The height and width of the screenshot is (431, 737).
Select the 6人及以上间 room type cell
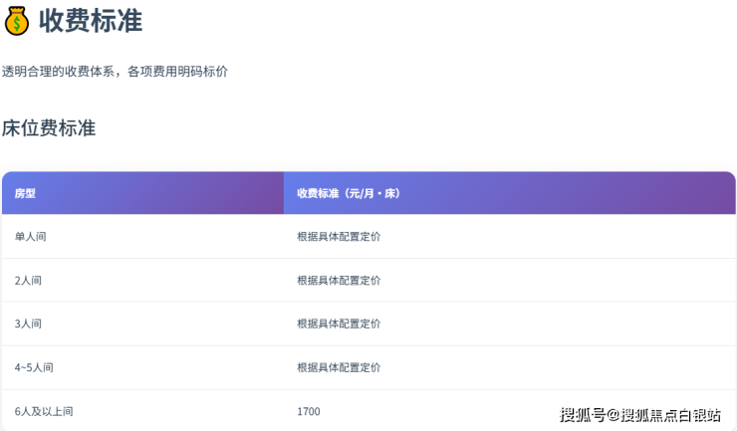tap(44, 411)
